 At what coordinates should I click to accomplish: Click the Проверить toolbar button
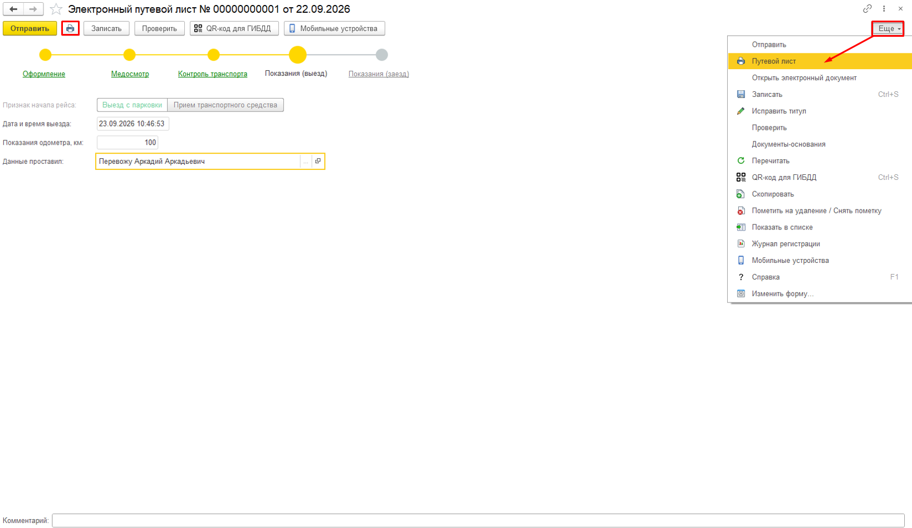click(x=159, y=28)
